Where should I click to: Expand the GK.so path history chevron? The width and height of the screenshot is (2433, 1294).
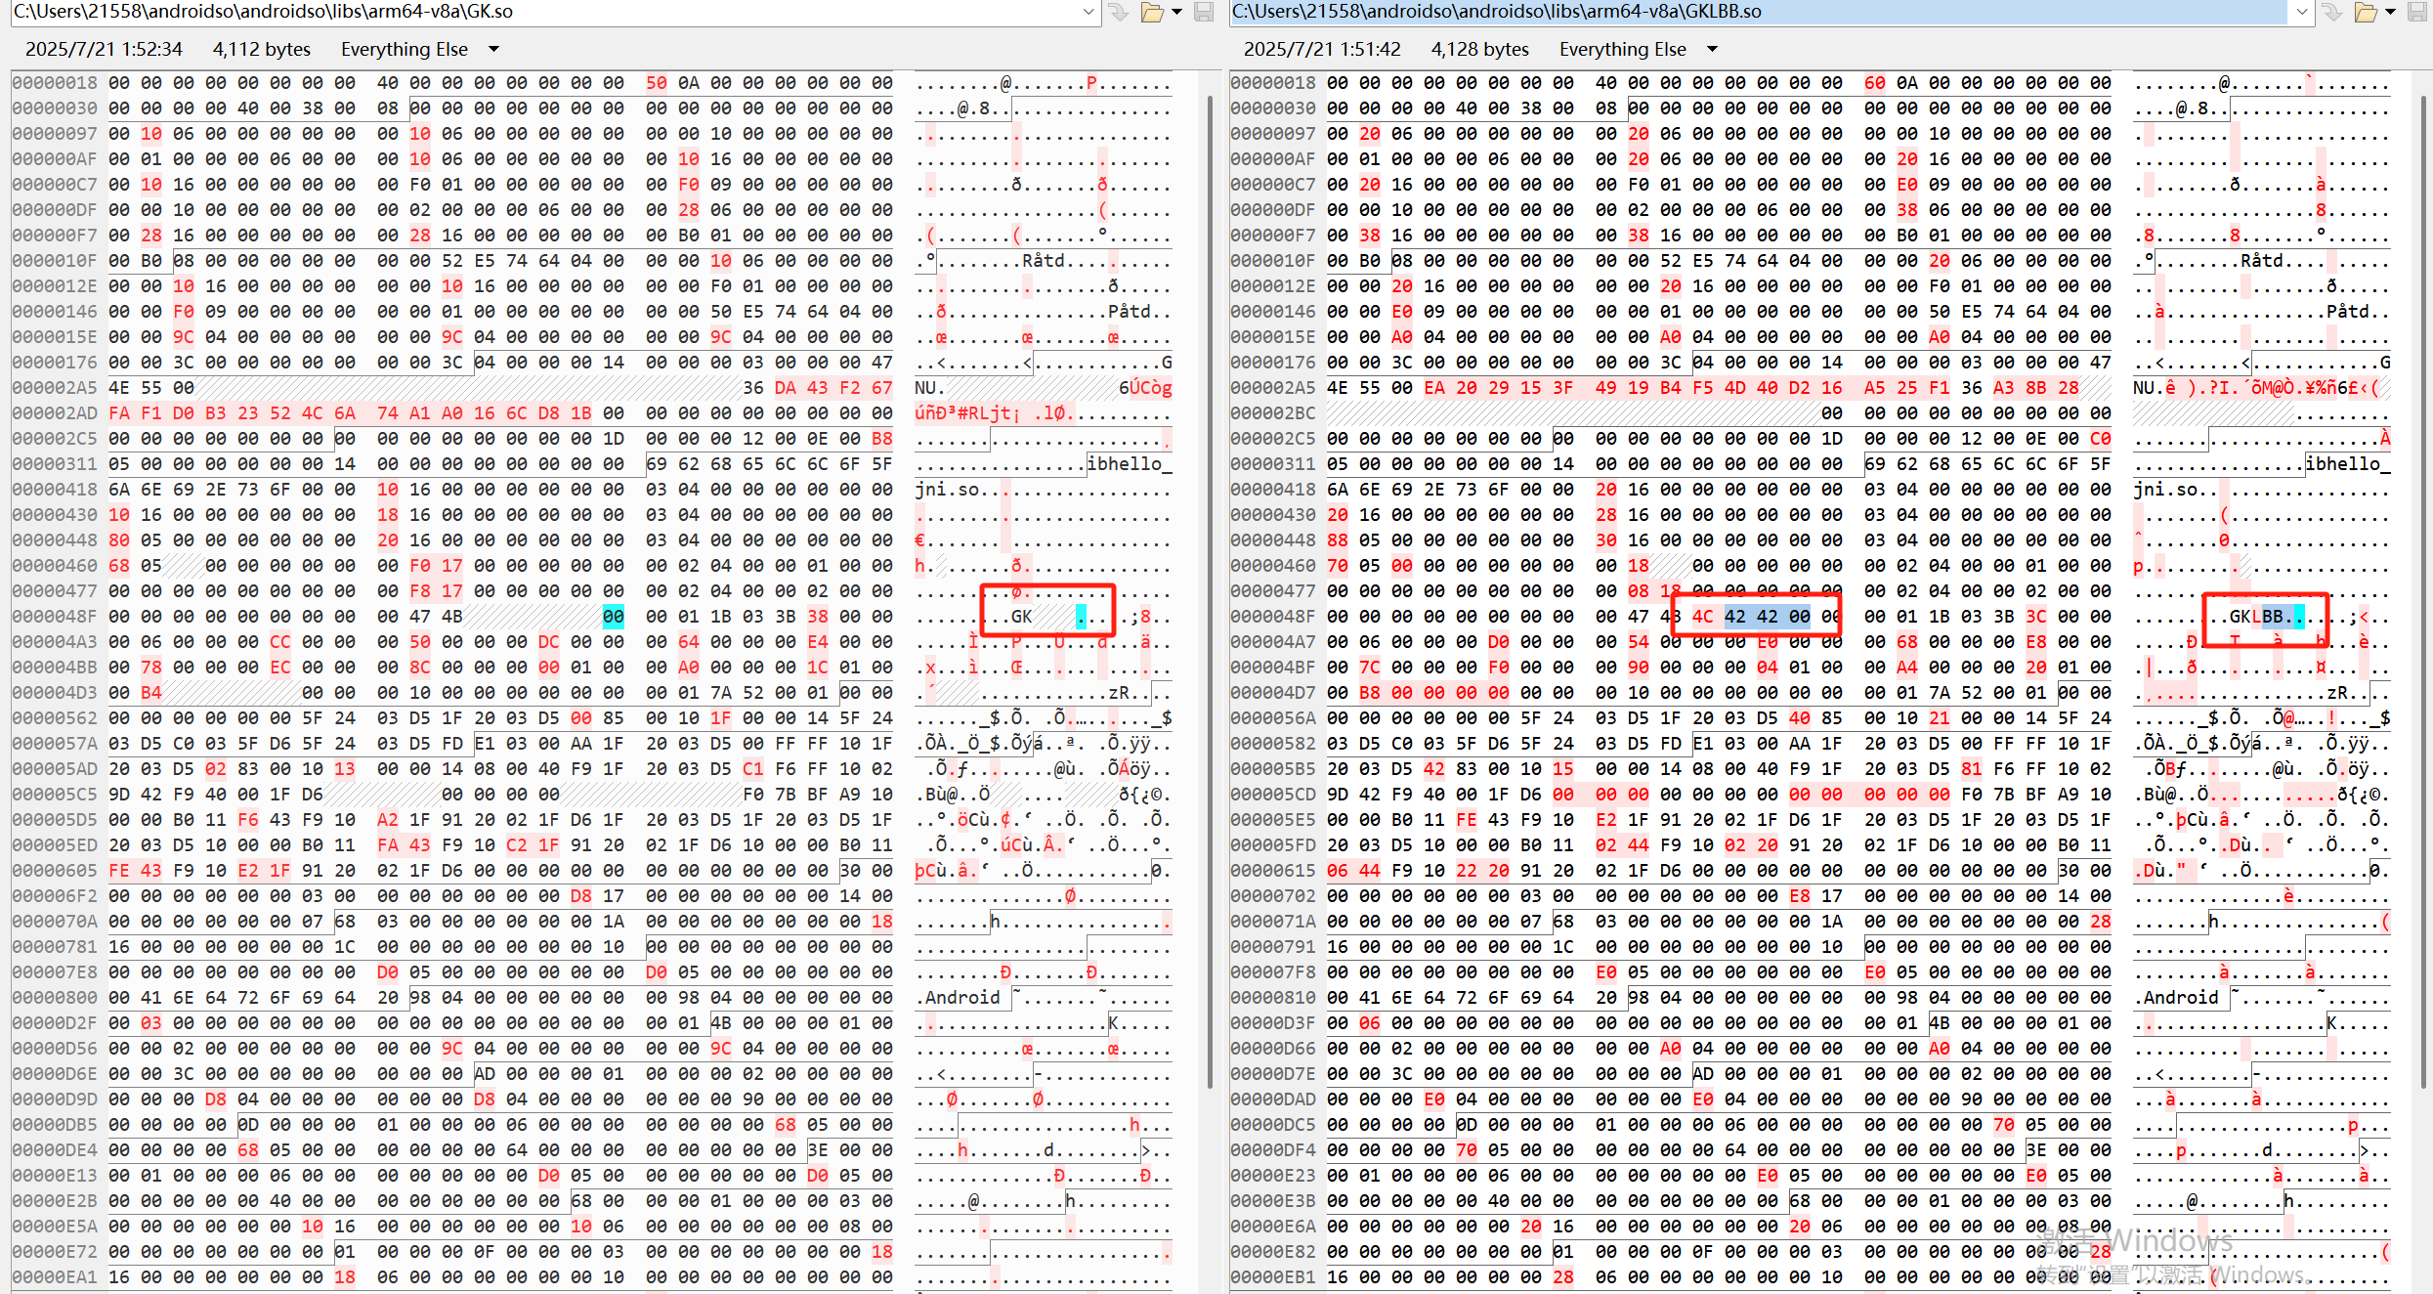click(x=1088, y=12)
